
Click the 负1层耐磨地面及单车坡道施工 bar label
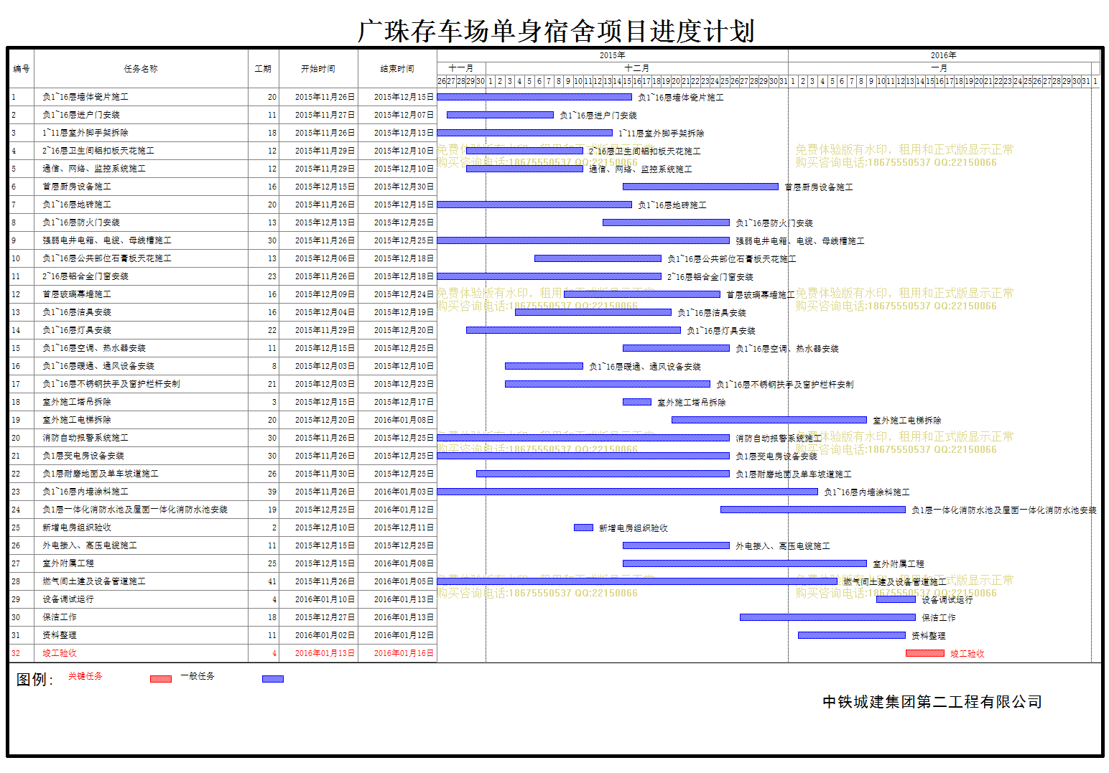click(794, 474)
